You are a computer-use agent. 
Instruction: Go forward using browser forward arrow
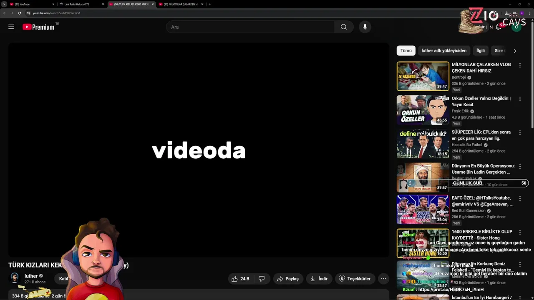pyautogui.click(x=12, y=13)
